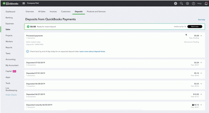Switch to the Overview tab

click(30, 12)
